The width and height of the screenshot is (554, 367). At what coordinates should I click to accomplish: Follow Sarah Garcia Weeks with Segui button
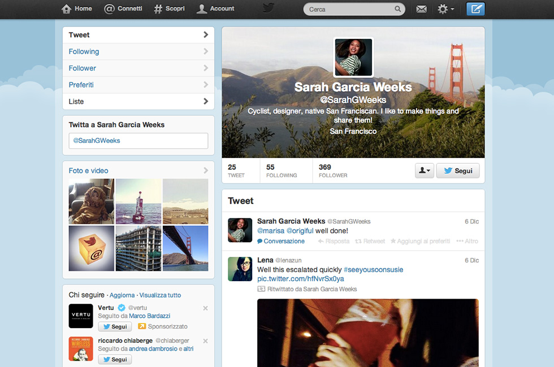click(458, 171)
